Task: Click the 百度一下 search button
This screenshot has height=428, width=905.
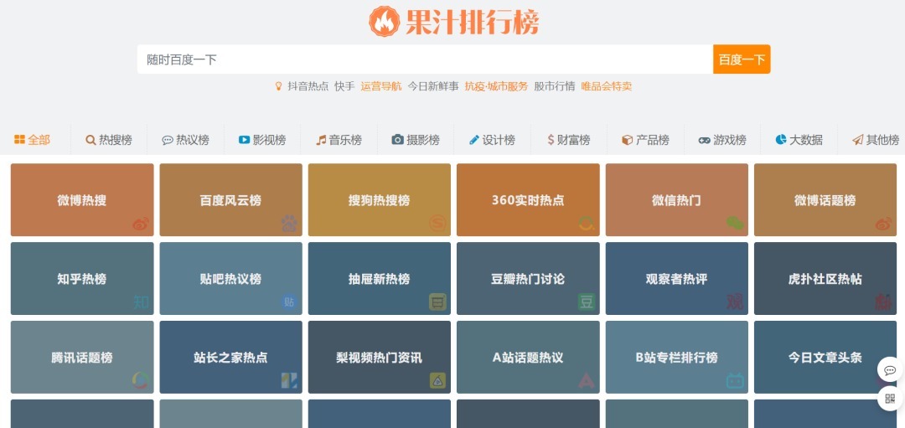Action: coord(742,59)
